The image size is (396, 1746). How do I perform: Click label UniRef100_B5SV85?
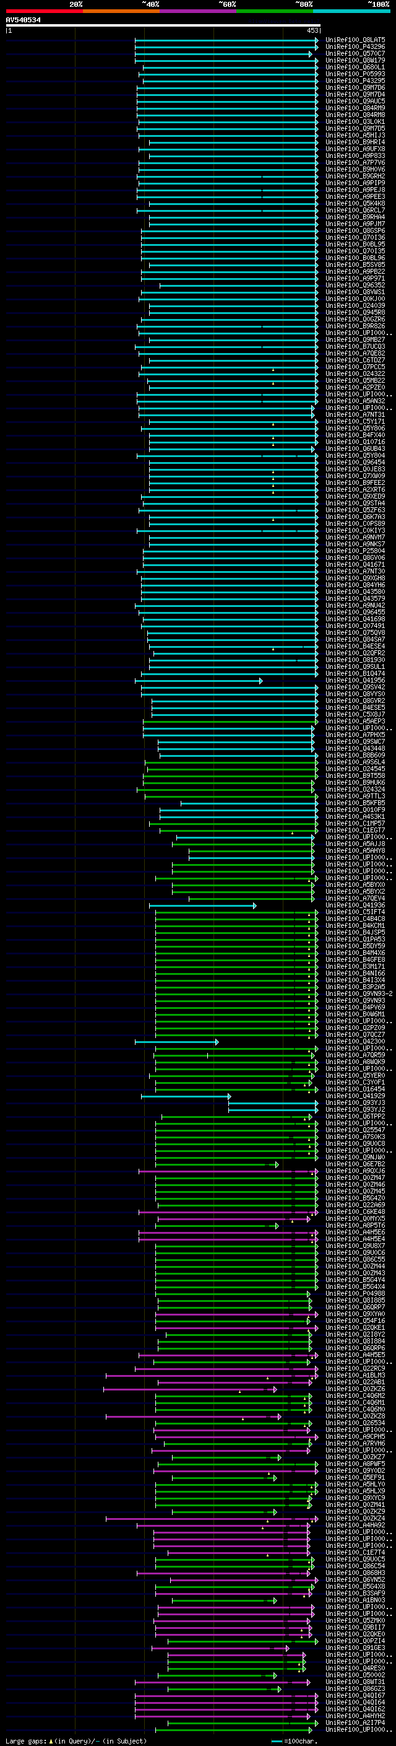coord(355,264)
